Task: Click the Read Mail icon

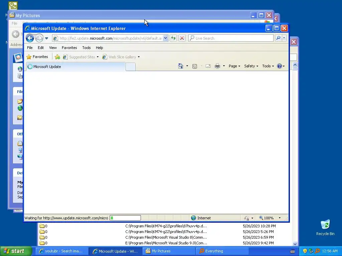Action: click(208, 66)
